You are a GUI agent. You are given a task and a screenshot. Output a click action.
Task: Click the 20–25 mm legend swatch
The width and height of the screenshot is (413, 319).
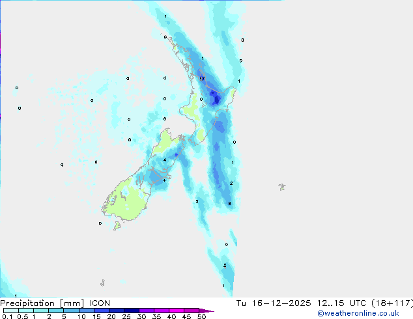coord(117,311)
